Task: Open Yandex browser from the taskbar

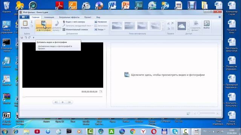Action: click(143, 132)
